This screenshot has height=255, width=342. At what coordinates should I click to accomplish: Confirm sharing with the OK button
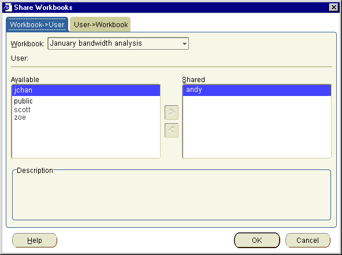(x=257, y=241)
